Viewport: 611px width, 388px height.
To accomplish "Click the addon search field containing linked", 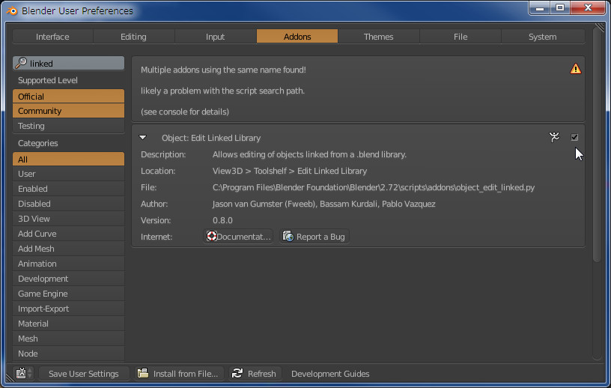I will [69, 63].
